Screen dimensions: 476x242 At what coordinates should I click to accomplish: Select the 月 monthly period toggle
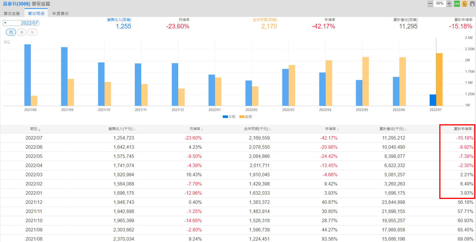[x=11, y=32]
